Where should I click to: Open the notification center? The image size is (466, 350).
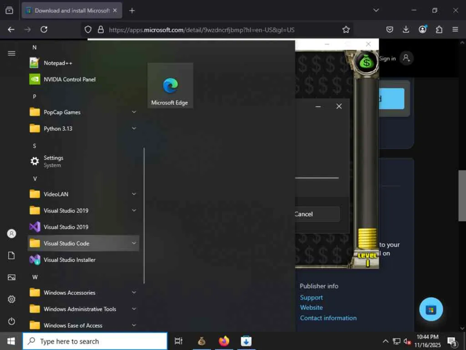452,342
